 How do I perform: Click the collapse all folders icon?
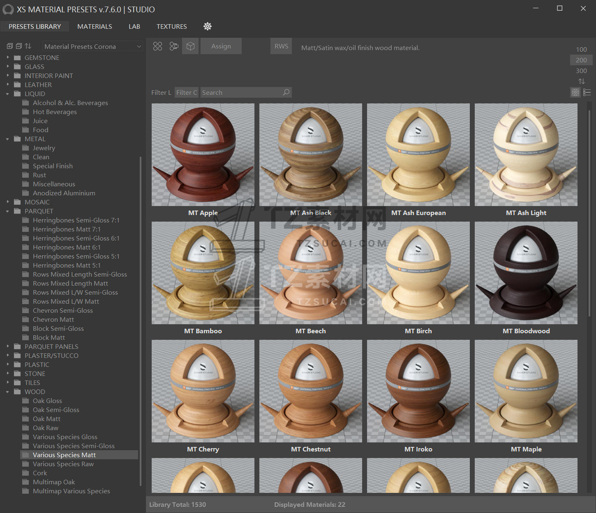(19, 46)
